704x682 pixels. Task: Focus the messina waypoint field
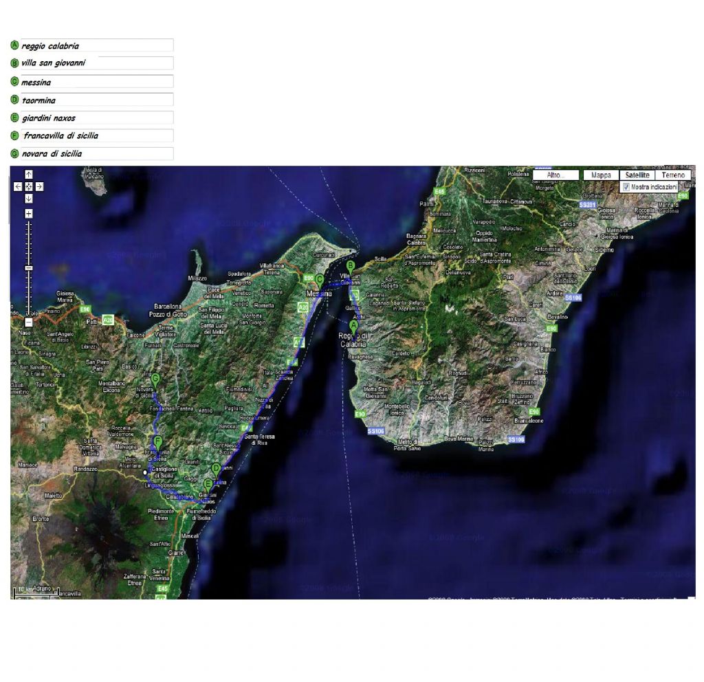[x=97, y=81]
